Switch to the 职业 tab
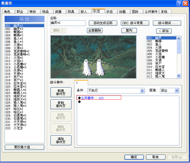 (21, 11)
